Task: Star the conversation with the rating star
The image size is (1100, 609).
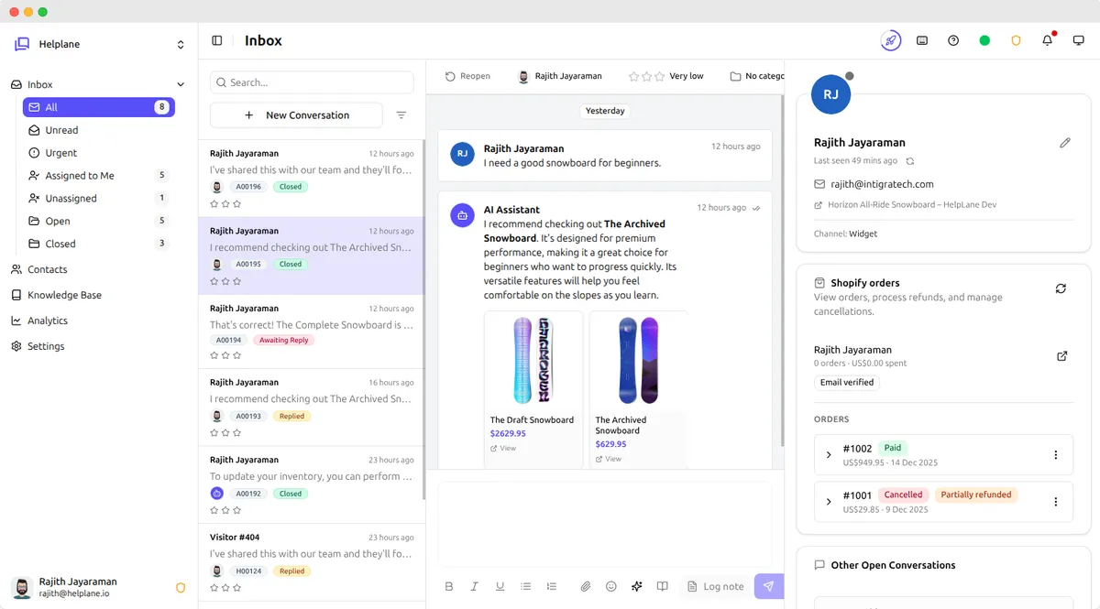Action: (x=632, y=76)
